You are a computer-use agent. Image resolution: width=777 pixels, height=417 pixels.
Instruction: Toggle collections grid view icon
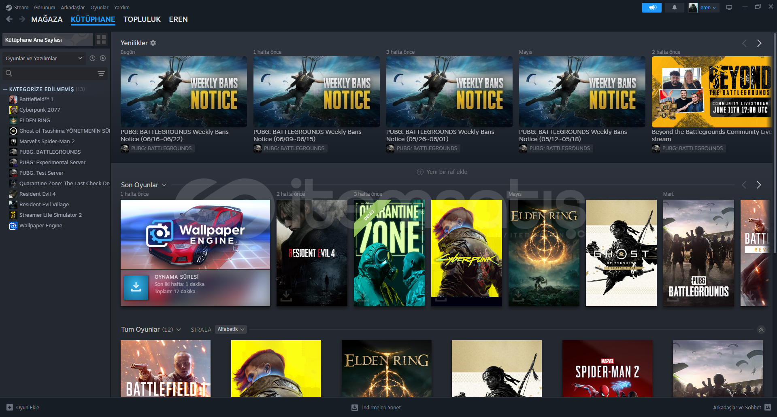[x=101, y=40]
